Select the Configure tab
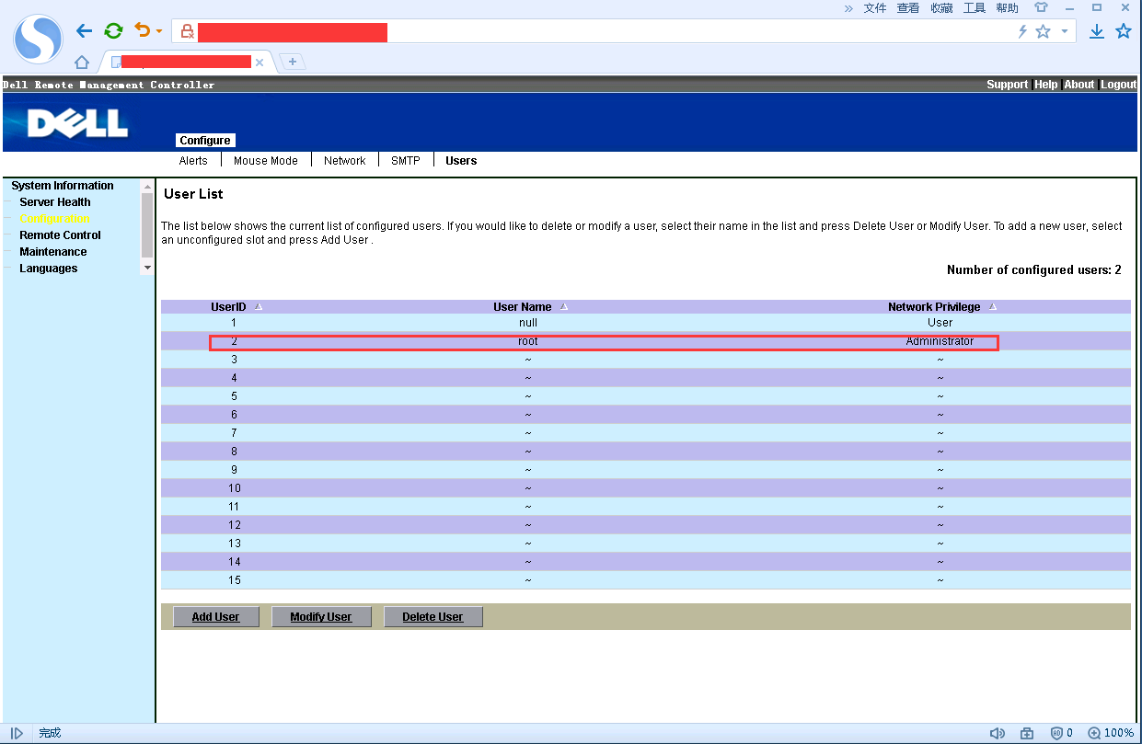Image resolution: width=1142 pixels, height=744 pixels. click(205, 141)
